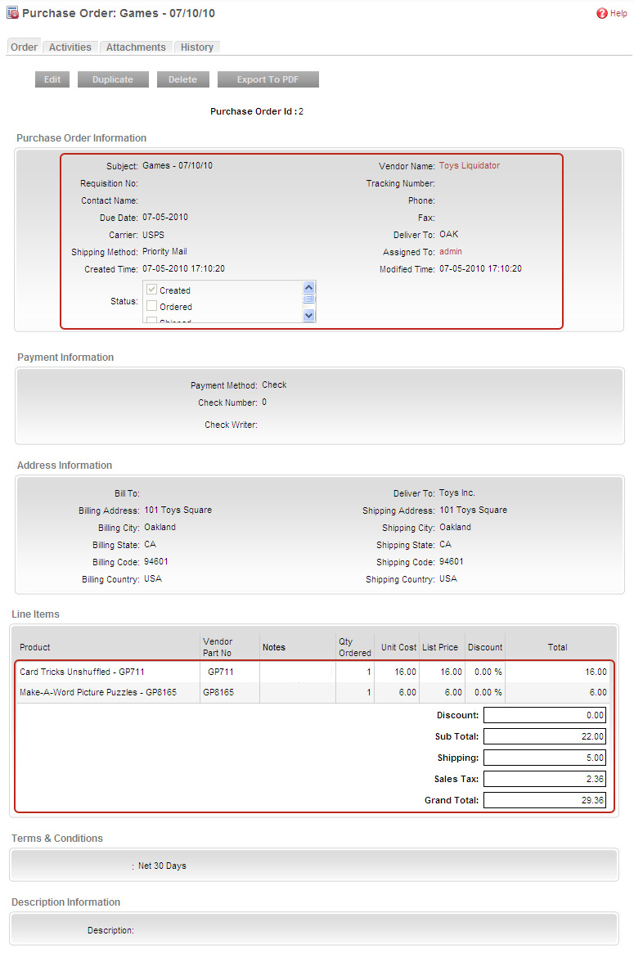Click the Shipping value field
Screen dimensions: 634x958
point(545,758)
